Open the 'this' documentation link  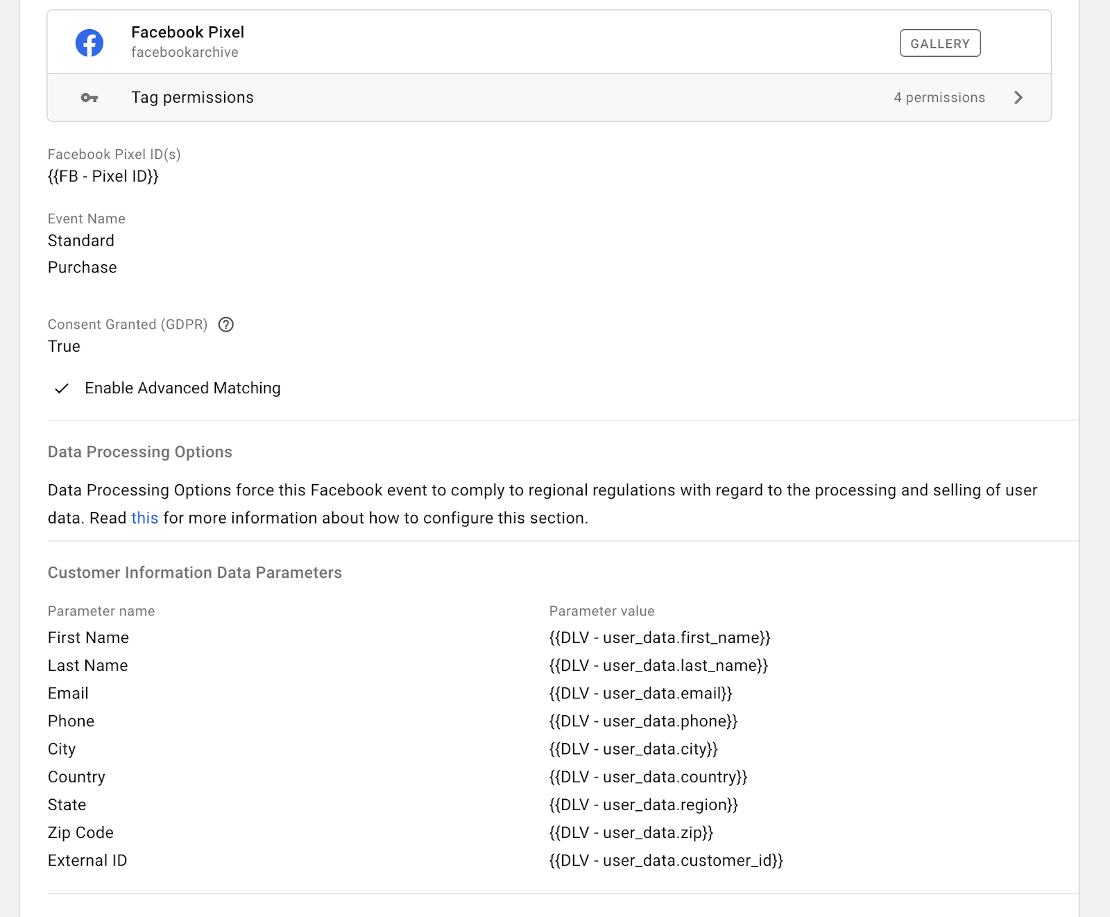[x=144, y=517]
